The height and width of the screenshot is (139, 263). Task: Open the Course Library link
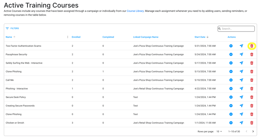pyautogui.click(x=135, y=11)
